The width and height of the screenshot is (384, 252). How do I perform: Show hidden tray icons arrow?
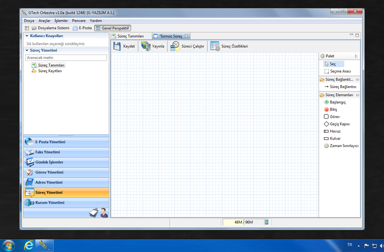coord(359,246)
